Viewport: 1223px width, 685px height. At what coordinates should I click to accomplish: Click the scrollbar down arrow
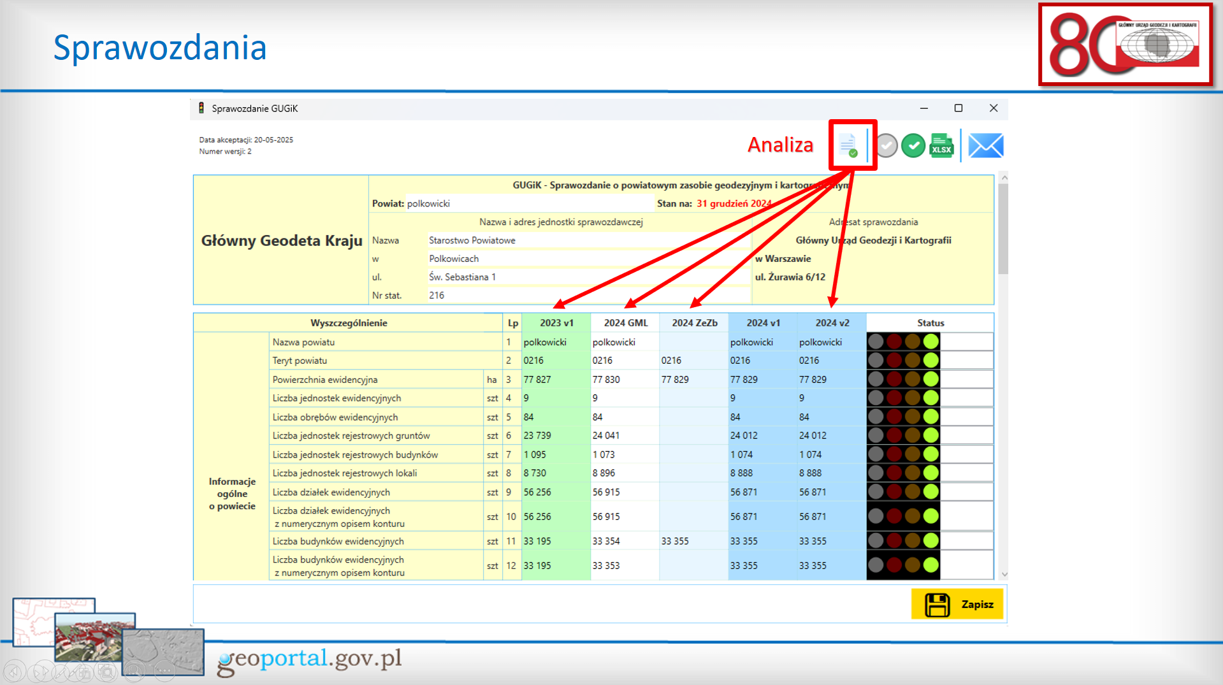coord(1004,574)
